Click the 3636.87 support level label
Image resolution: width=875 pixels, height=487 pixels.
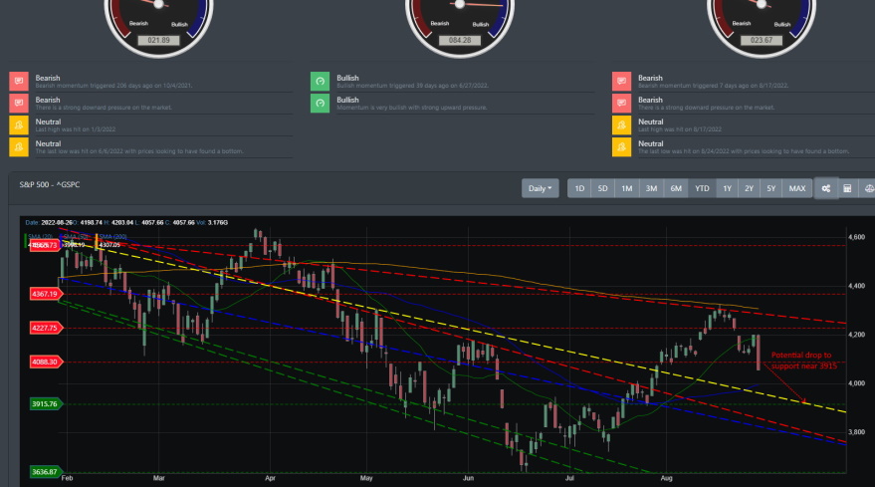tap(45, 472)
